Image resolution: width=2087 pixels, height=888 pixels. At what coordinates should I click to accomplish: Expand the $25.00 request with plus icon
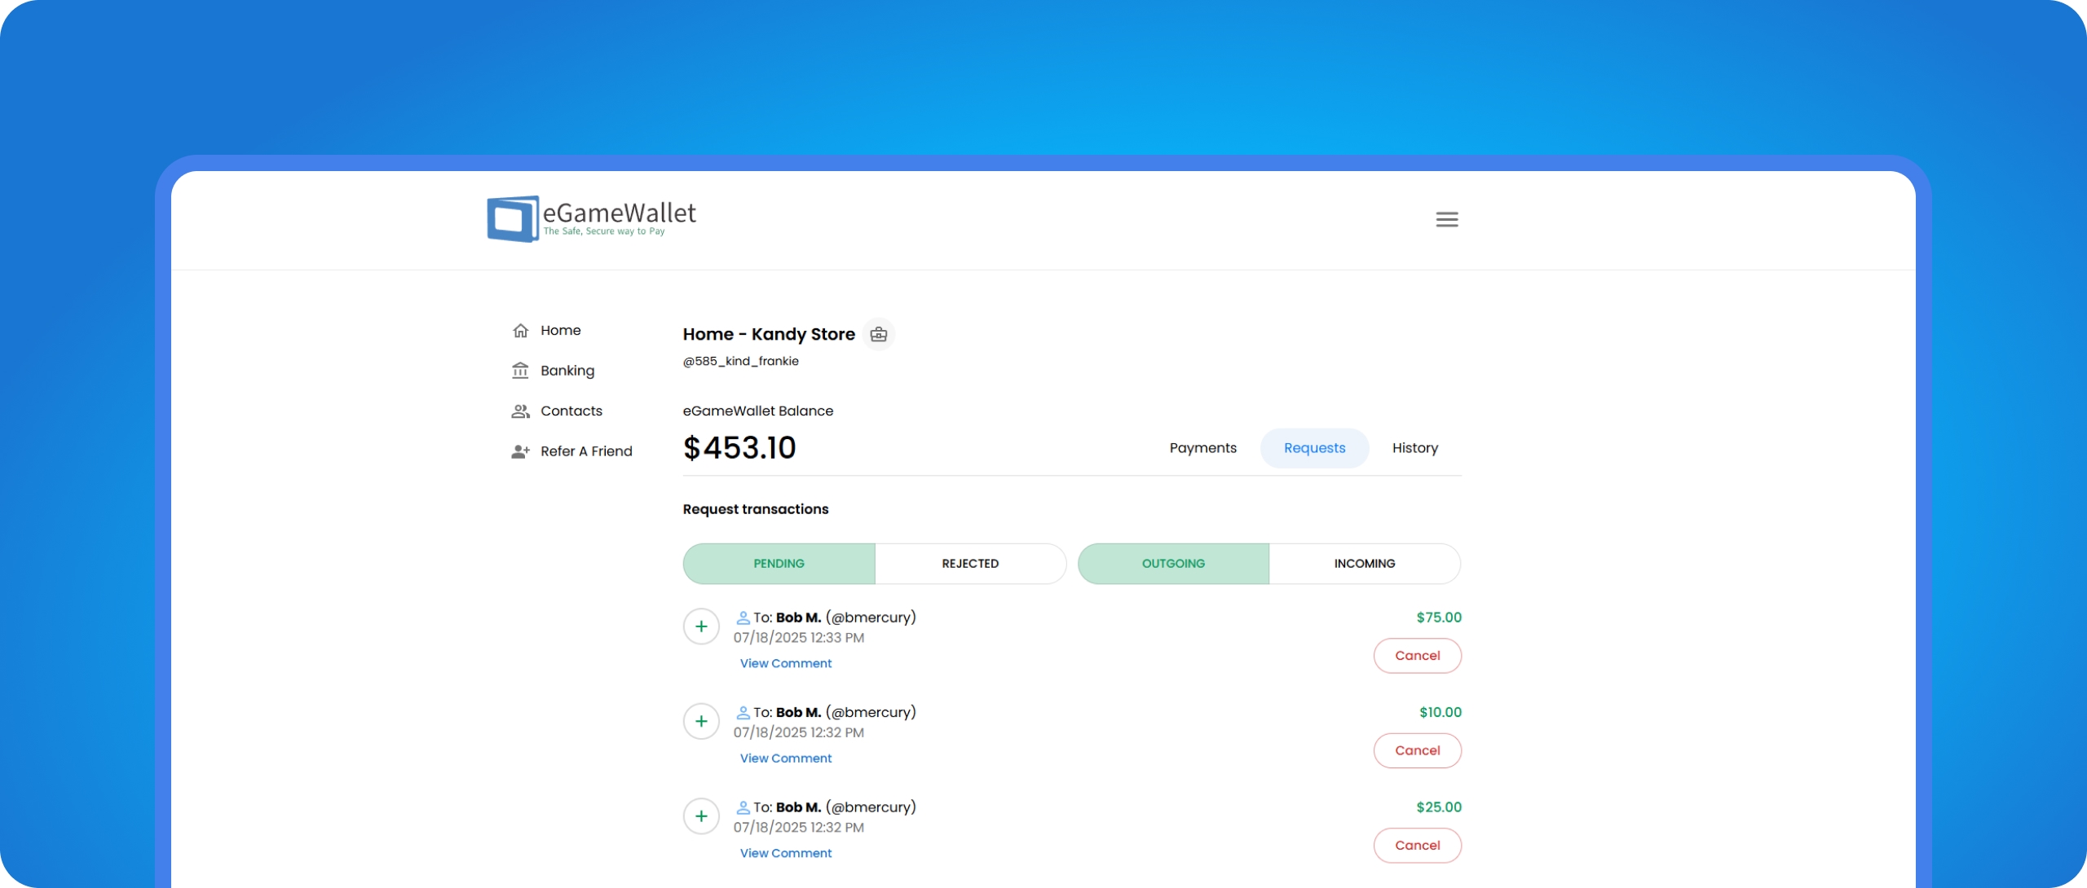pos(701,816)
